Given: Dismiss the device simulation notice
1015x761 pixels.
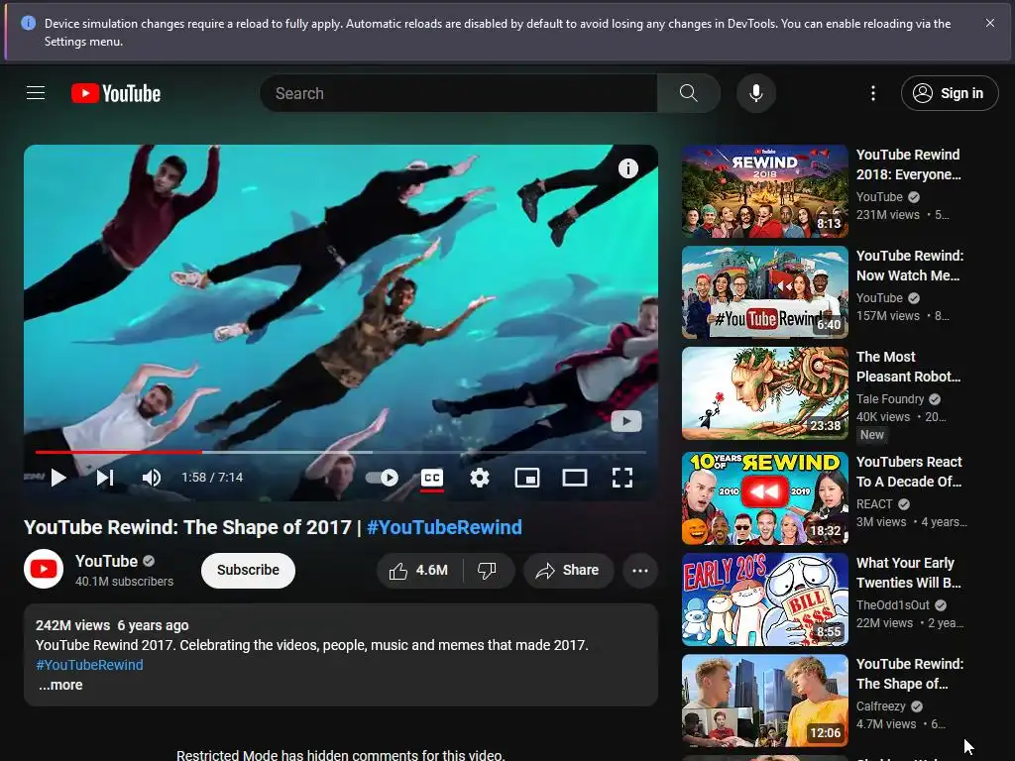Looking at the screenshot, I should tap(990, 23).
